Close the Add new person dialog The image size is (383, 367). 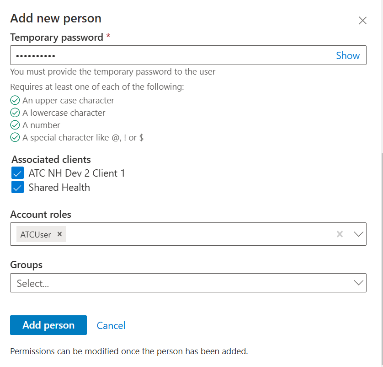pyautogui.click(x=362, y=20)
